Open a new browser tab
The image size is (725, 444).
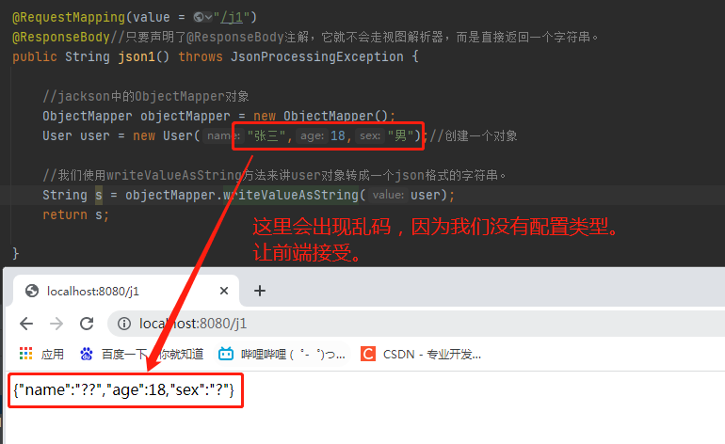click(x=260, y=291)
